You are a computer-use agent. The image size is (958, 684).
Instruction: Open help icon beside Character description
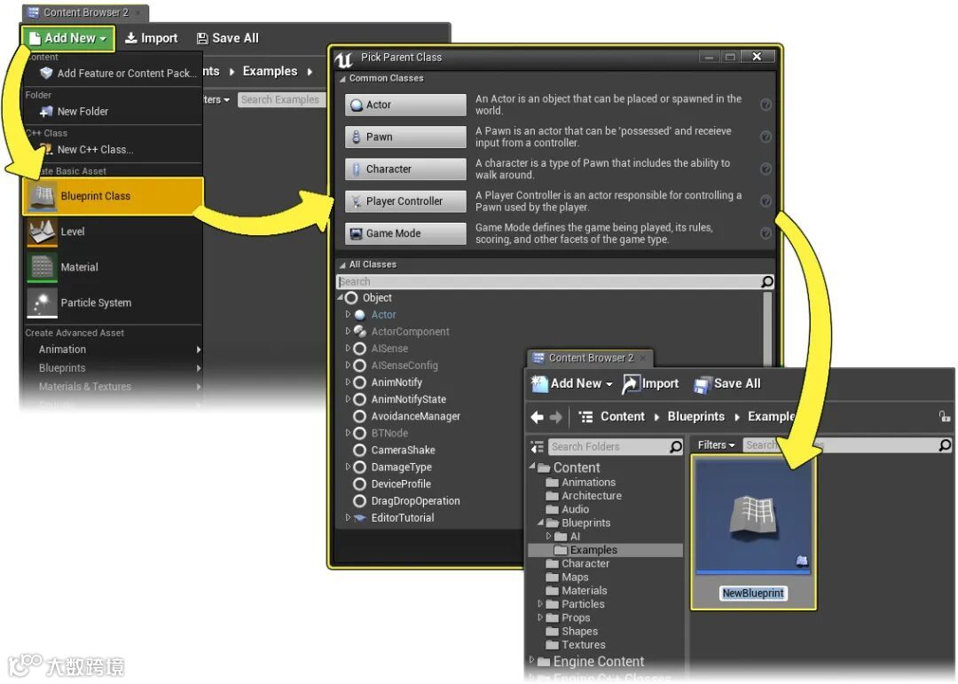click(x=766, y=169)
